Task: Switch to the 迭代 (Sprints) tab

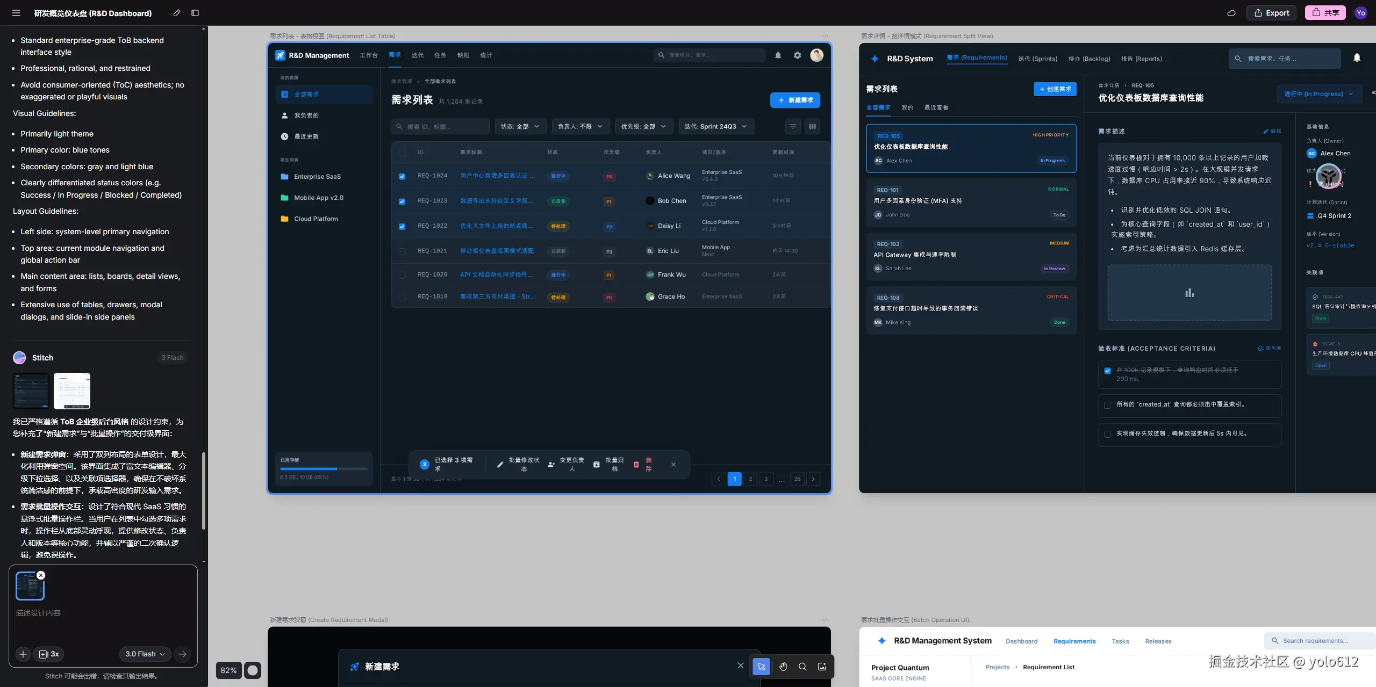Action: (x=1037, y=59)
